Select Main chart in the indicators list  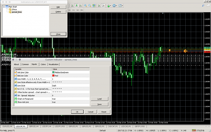click(12, 7)
